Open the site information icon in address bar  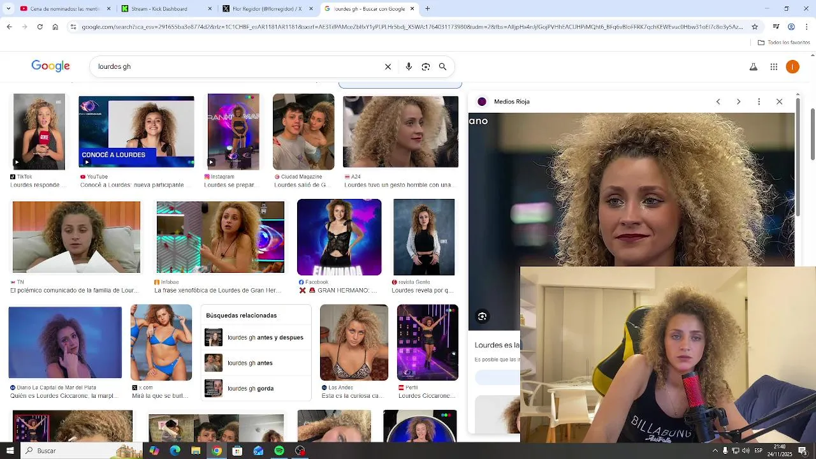click(73, 27)
